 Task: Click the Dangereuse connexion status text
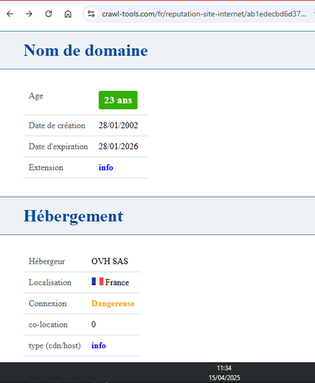(x=113, y=303)
